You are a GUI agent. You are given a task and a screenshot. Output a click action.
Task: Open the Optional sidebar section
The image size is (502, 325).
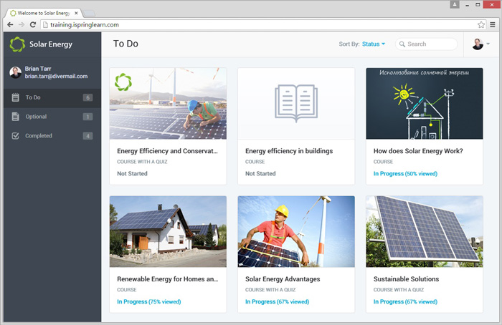click(52, 117)
